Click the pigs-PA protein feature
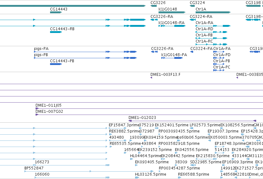The image size is (263, 179). pyautogui.click(x=85, y=52)
